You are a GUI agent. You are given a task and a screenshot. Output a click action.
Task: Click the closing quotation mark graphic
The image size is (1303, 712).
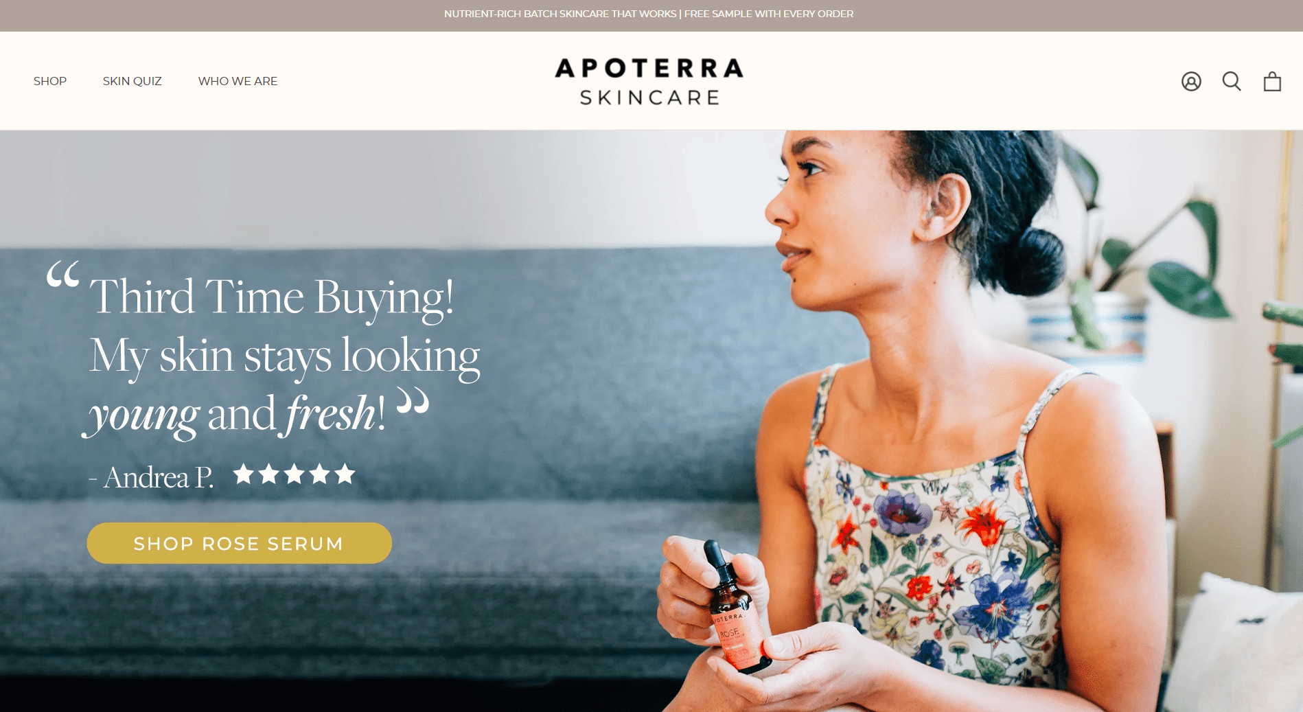point(413,401)
